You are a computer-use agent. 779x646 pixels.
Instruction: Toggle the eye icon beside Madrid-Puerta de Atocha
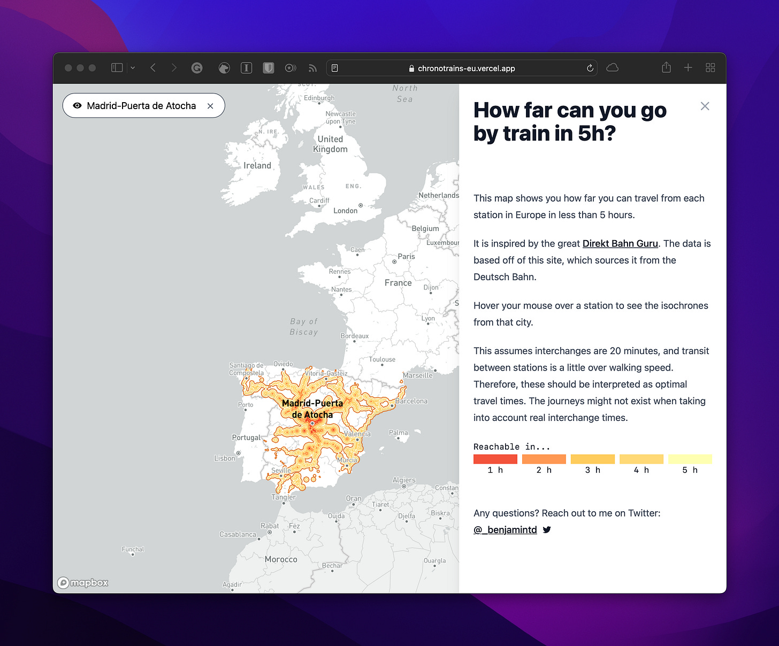point(77,106)
